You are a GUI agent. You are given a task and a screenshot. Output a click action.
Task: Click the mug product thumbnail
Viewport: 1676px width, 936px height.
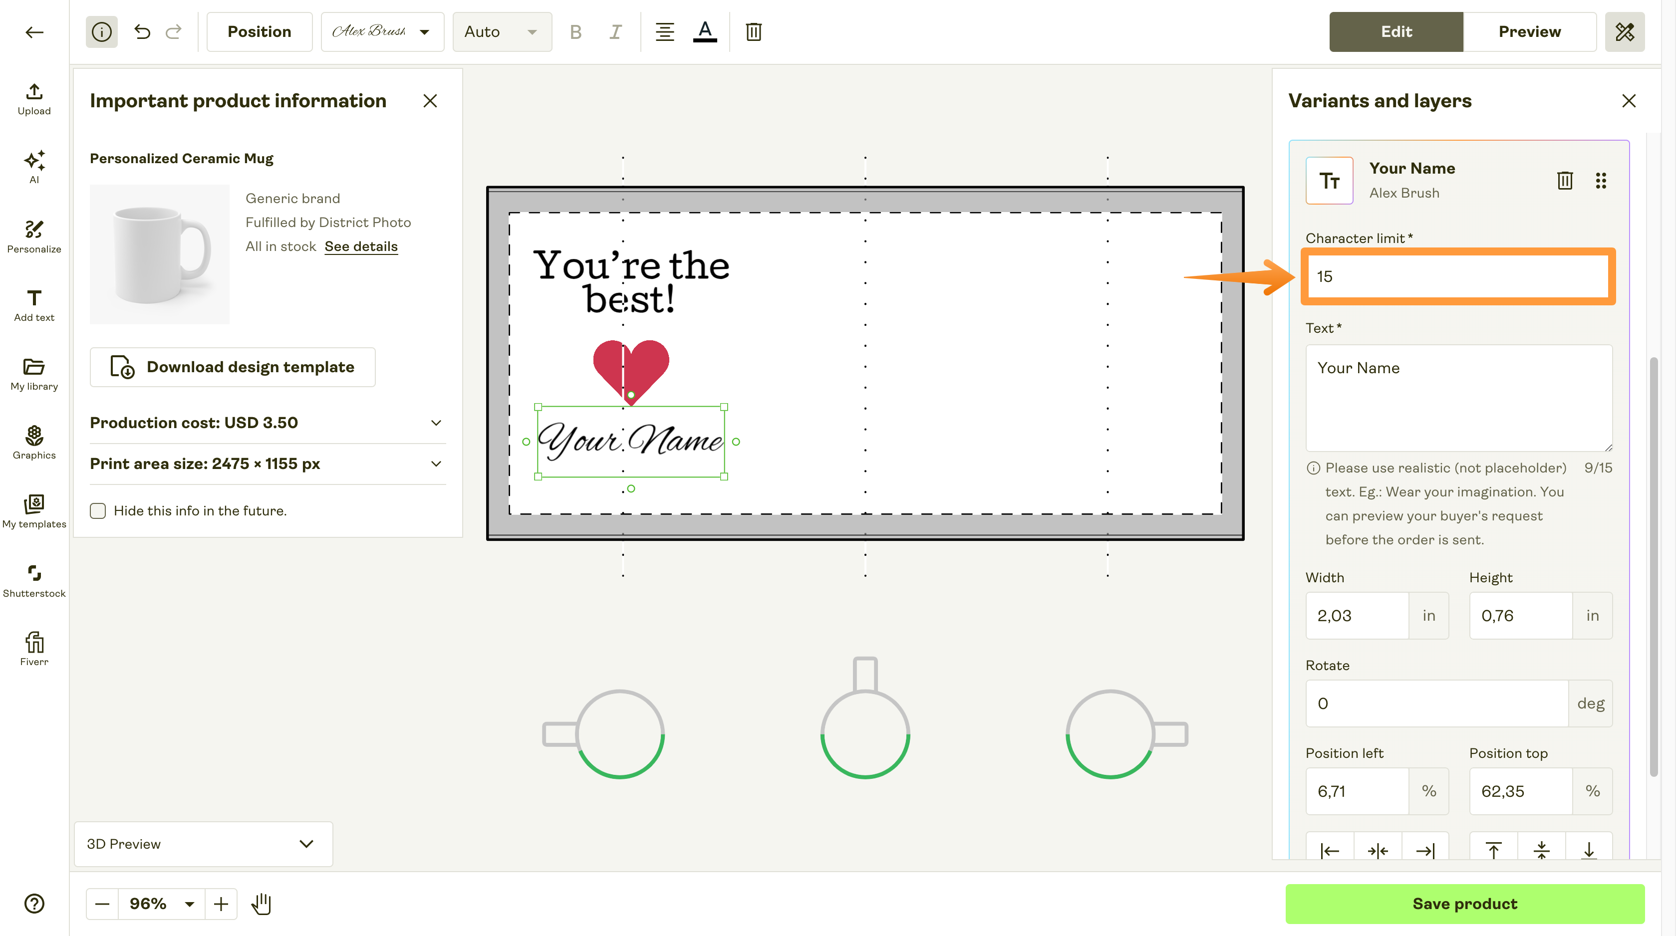coord(160,254)
